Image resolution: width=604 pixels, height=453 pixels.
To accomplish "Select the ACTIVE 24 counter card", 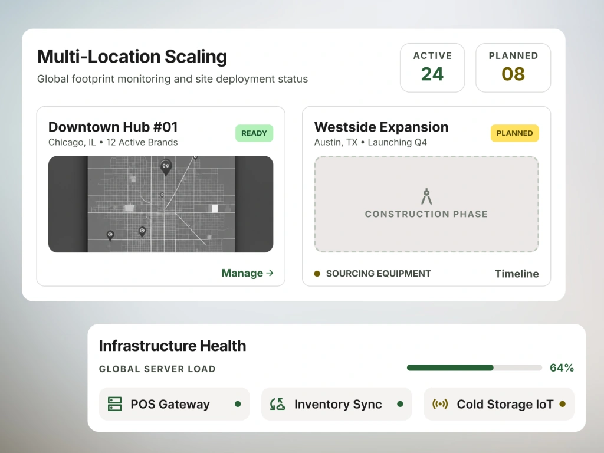I will tap(432, 68).
